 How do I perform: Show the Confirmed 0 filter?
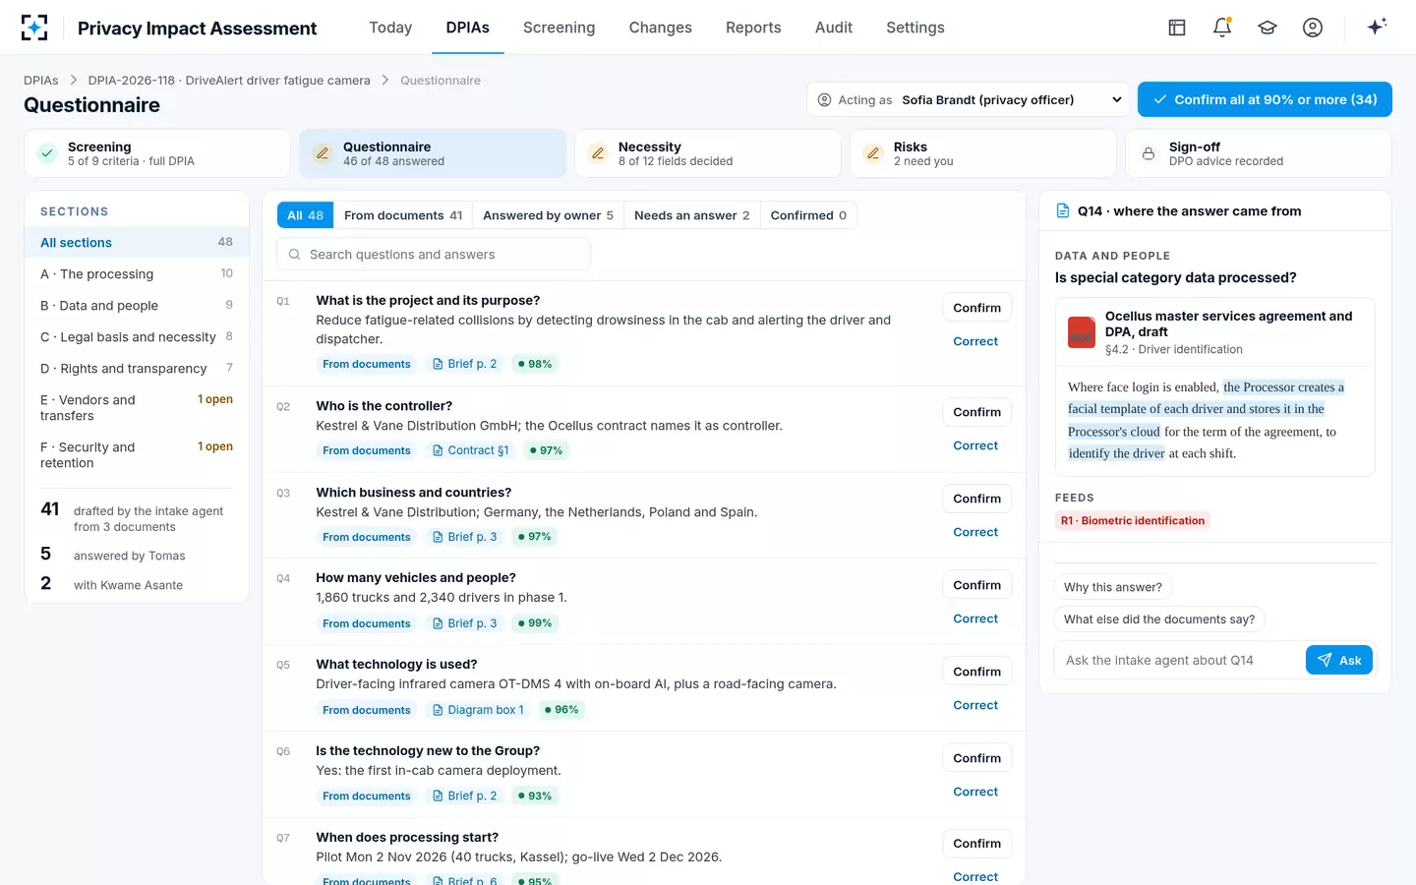(808, 215)
